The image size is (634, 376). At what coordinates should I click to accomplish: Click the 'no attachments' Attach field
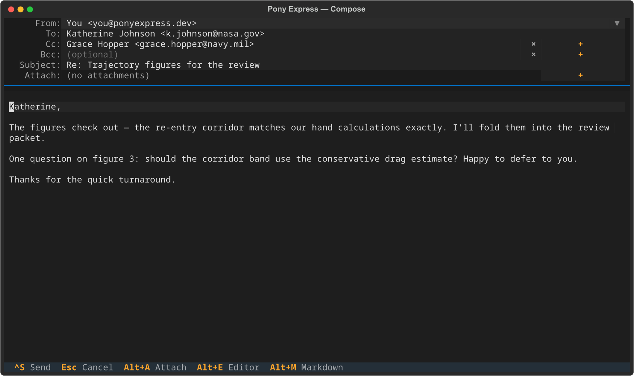click(x=108, y=76)
